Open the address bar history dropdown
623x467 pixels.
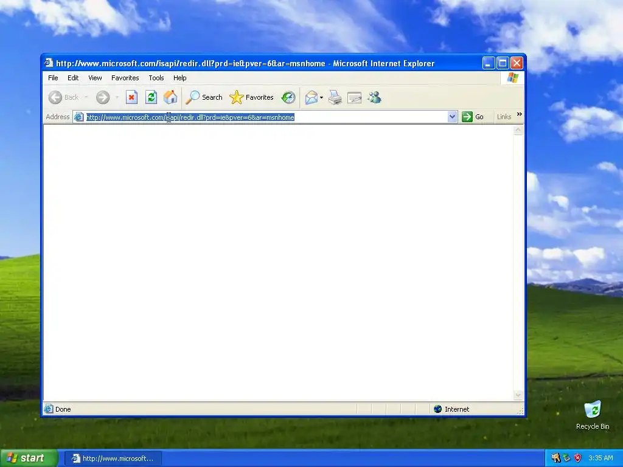coord(452,117)
